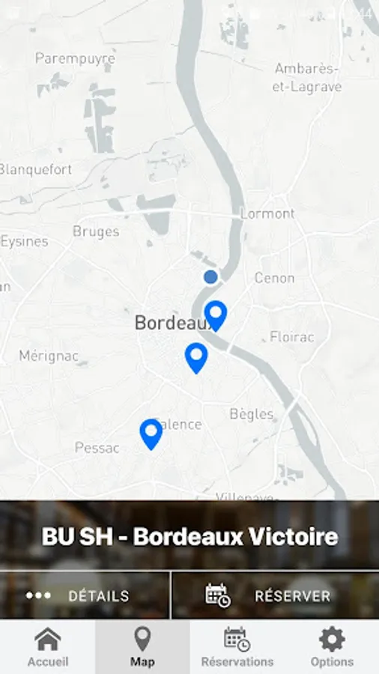Select the map pin south of Bordeaux center
The height and width of the screenshot is (674, 379).
tap(196, 358)
